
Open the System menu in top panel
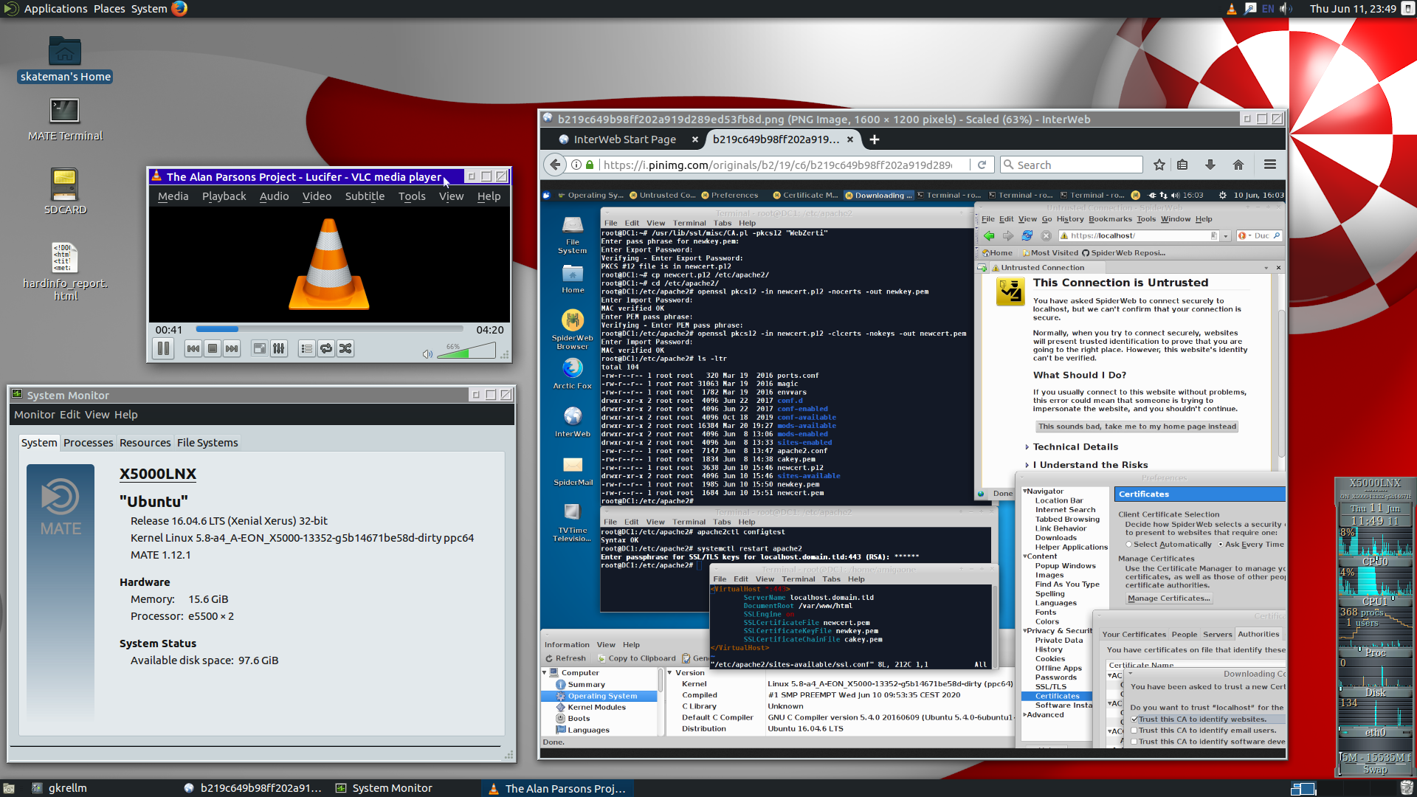[149, 9]
